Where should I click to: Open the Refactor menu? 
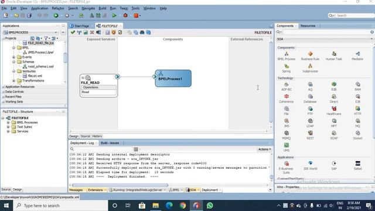point(58,8)
